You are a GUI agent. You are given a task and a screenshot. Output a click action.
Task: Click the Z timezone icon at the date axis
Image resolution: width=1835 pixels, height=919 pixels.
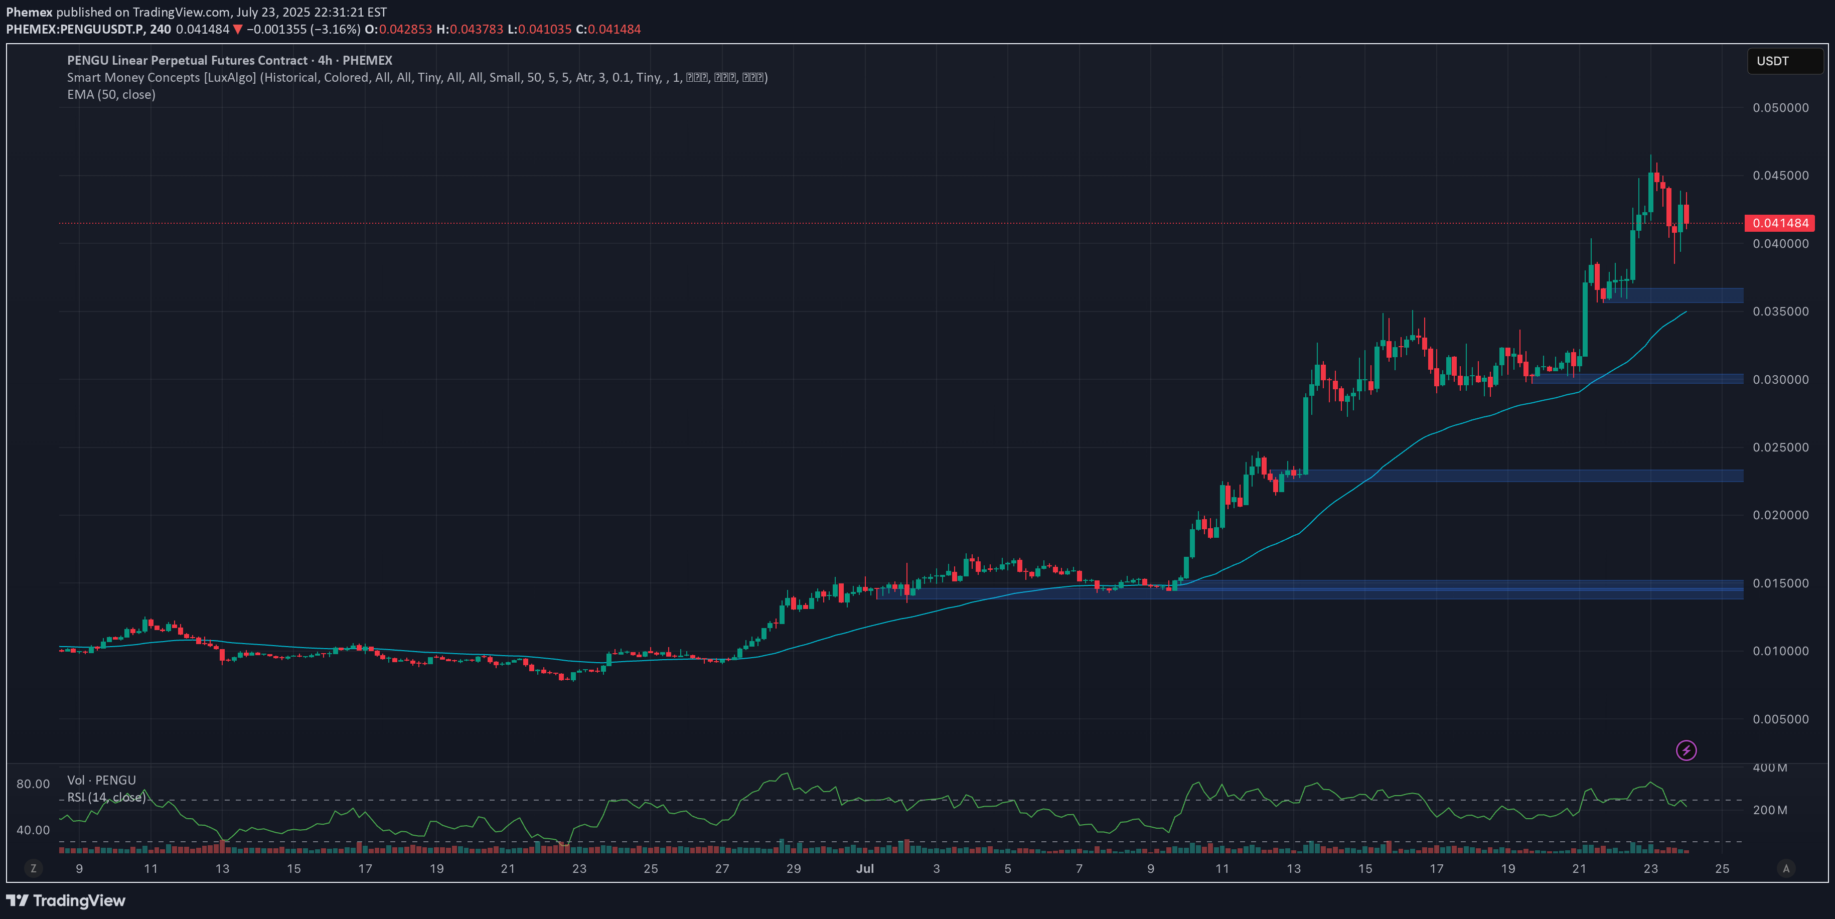[33, 868]
